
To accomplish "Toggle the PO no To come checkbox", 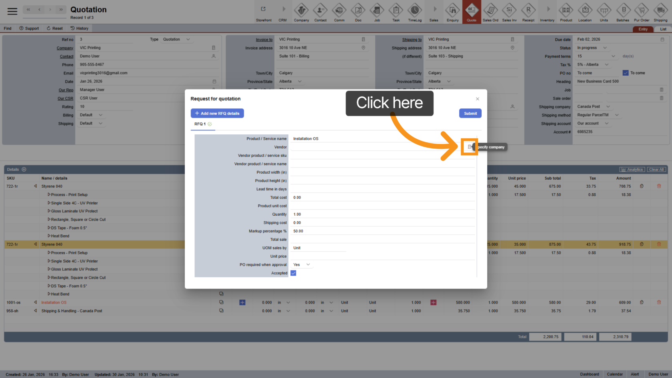I will (x=626, y=73).
